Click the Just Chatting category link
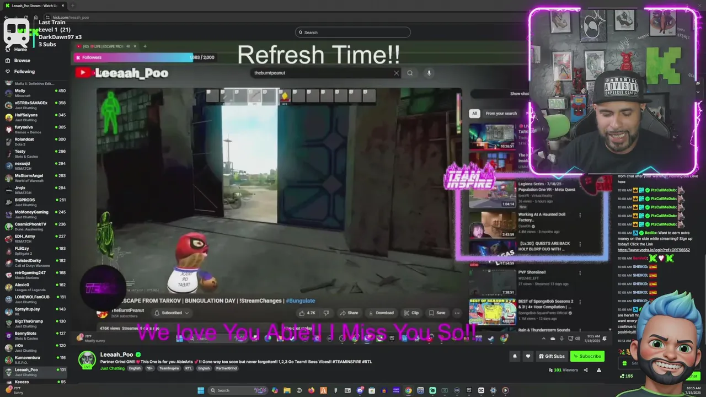Image resolution: width=706 pixels, height=397 pixels. pos(113,368)
